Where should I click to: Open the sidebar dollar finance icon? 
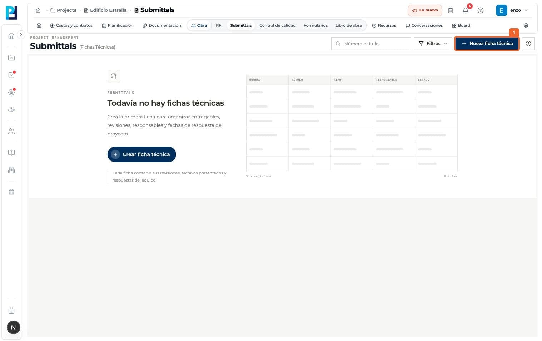pyautogui.click(x=11, y=92)
